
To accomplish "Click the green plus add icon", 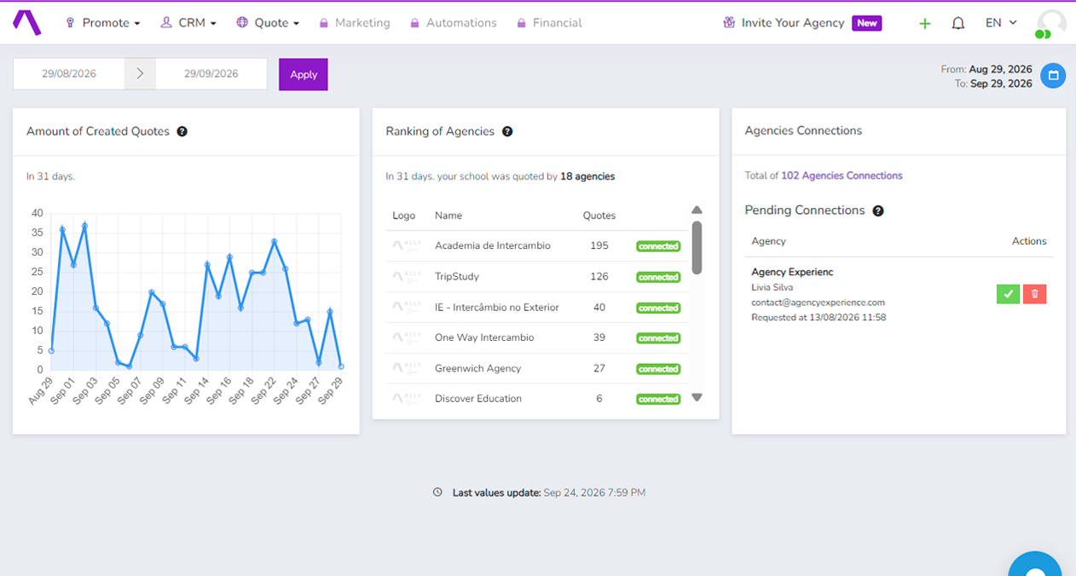I will tap(925, 24).
